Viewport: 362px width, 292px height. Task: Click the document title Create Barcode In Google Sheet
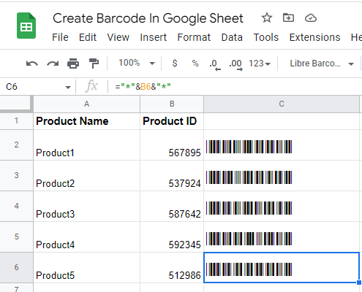coord(148,18)
